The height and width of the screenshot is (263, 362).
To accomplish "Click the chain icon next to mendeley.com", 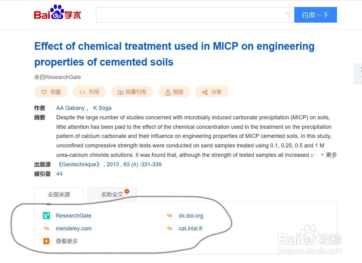I will pos(46,228).
